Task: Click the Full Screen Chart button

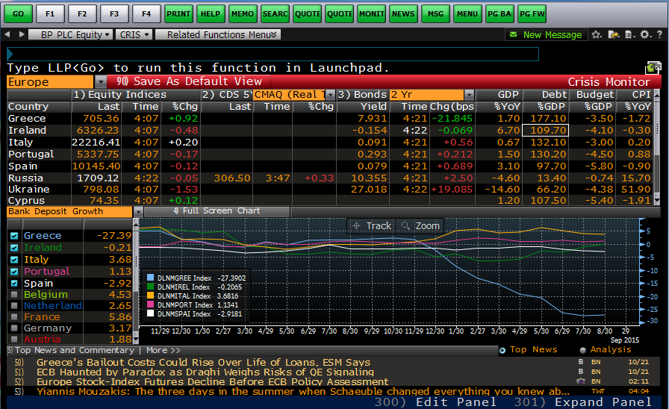Action: coord(217,210)
